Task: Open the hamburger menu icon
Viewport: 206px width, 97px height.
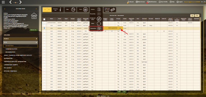Action: coord(3,2)
